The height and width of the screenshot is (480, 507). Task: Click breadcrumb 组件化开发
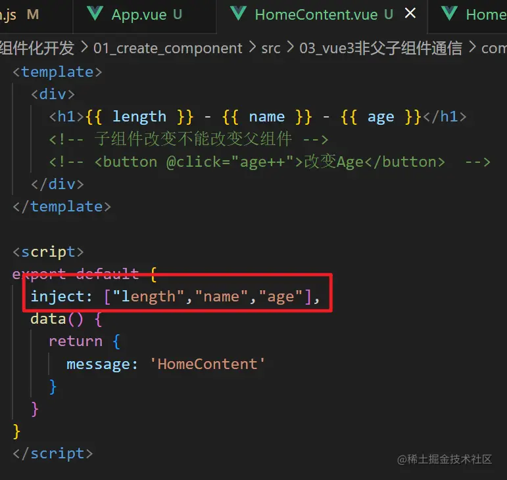coord(37,49)
